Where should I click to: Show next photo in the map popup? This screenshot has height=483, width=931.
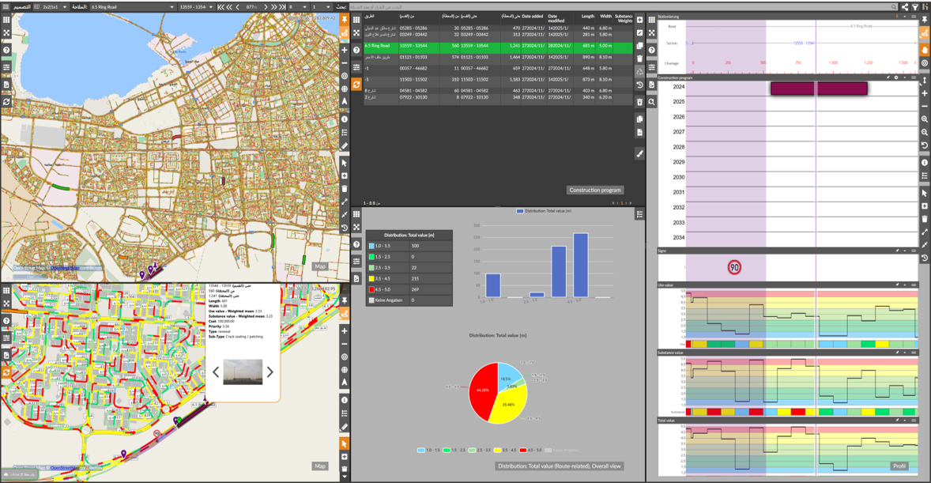tap(269, 372)
